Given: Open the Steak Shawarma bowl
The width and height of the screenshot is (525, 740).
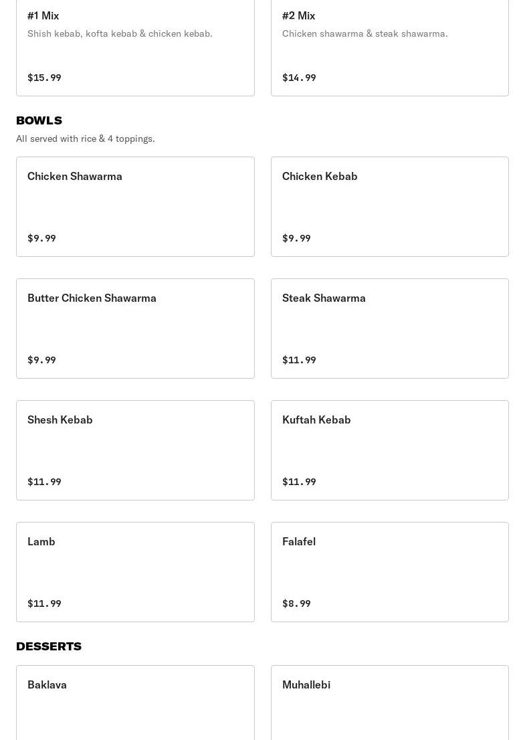Looking at the screenshot, I should tap(389, 328).
